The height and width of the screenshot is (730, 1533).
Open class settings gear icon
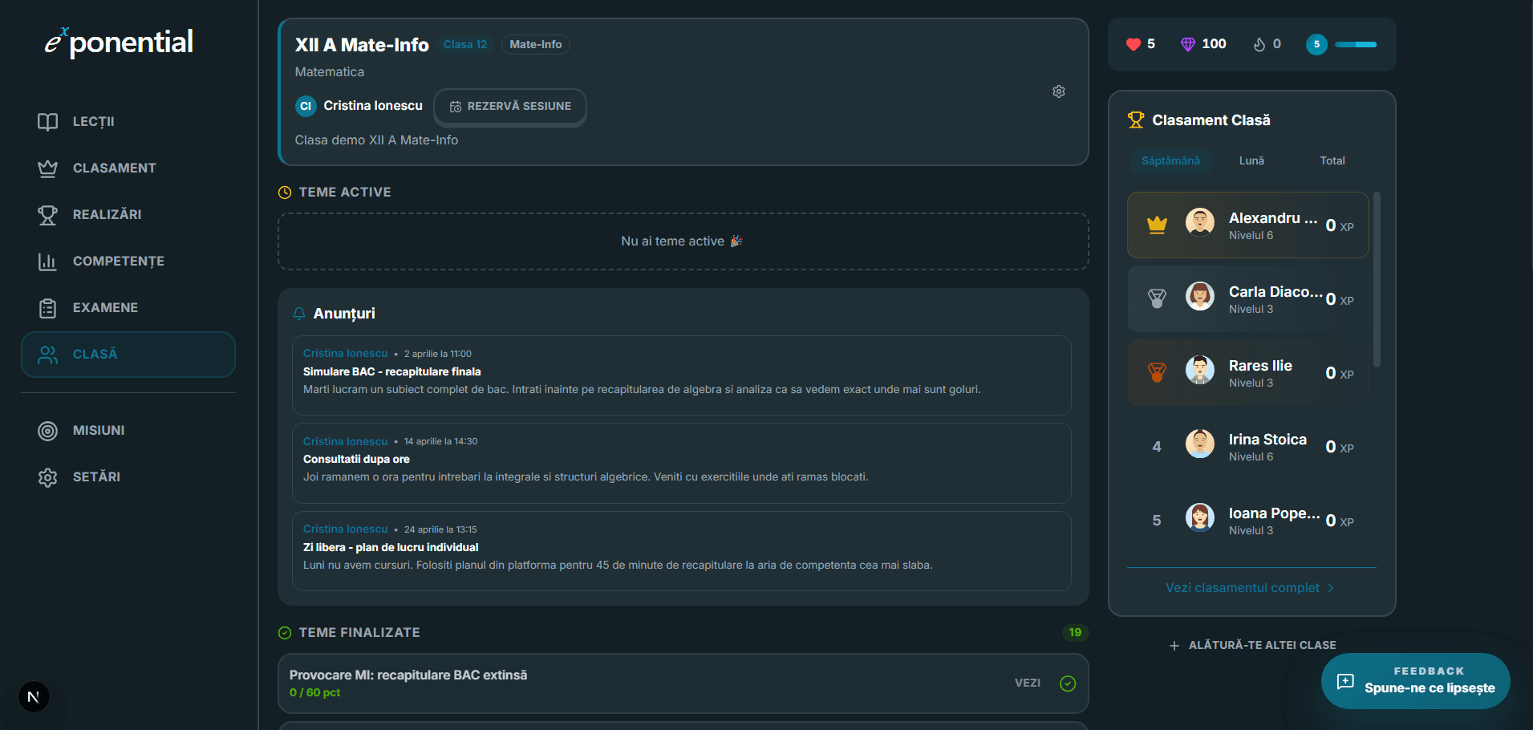(1059, 91)
